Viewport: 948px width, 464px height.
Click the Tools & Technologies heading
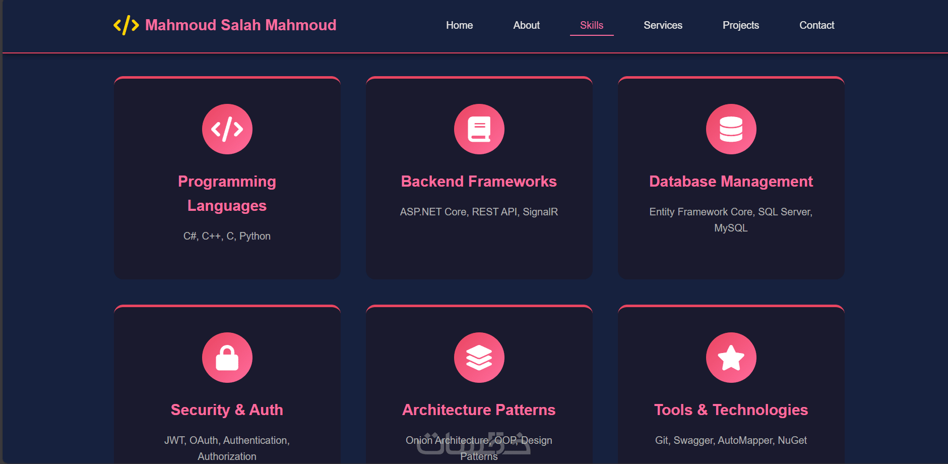(x=731, y=410)
